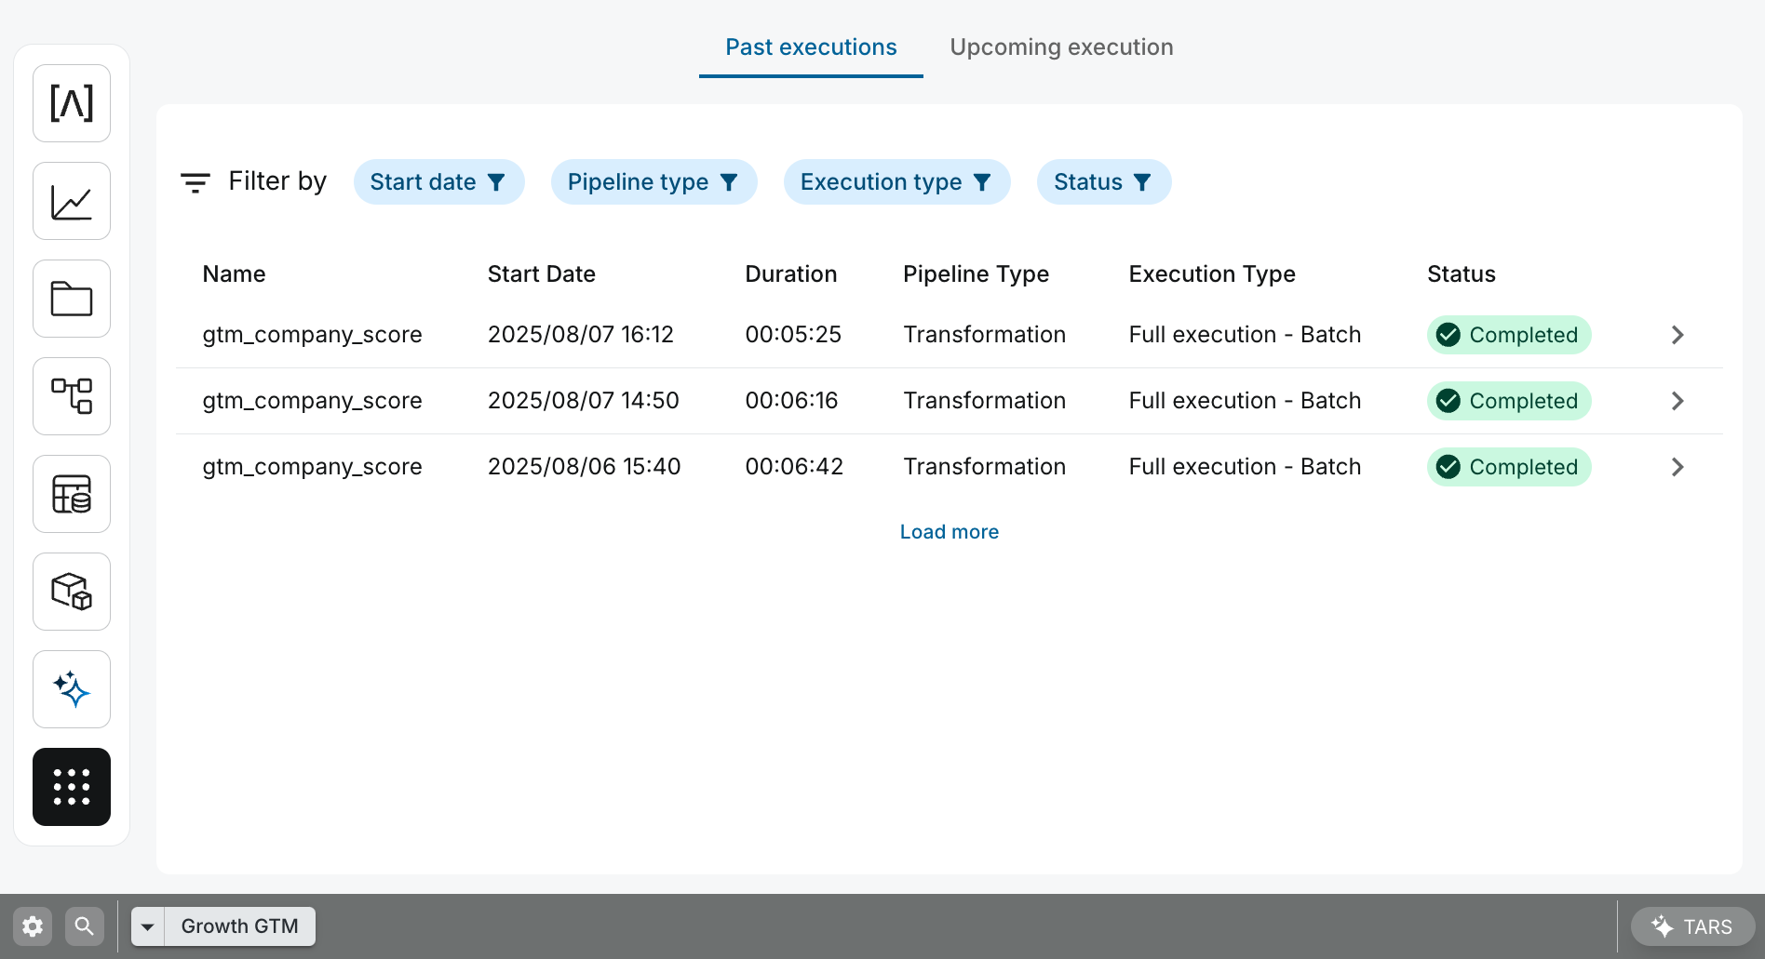Open the AI sparkles icon in sidebar
The height and width of the screenshot is (959, 1765).
[x=71, y=688]
